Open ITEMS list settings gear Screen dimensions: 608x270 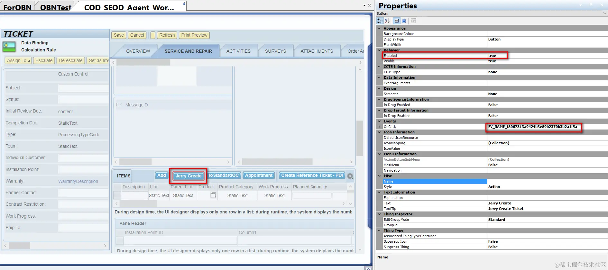coord(350,176)
